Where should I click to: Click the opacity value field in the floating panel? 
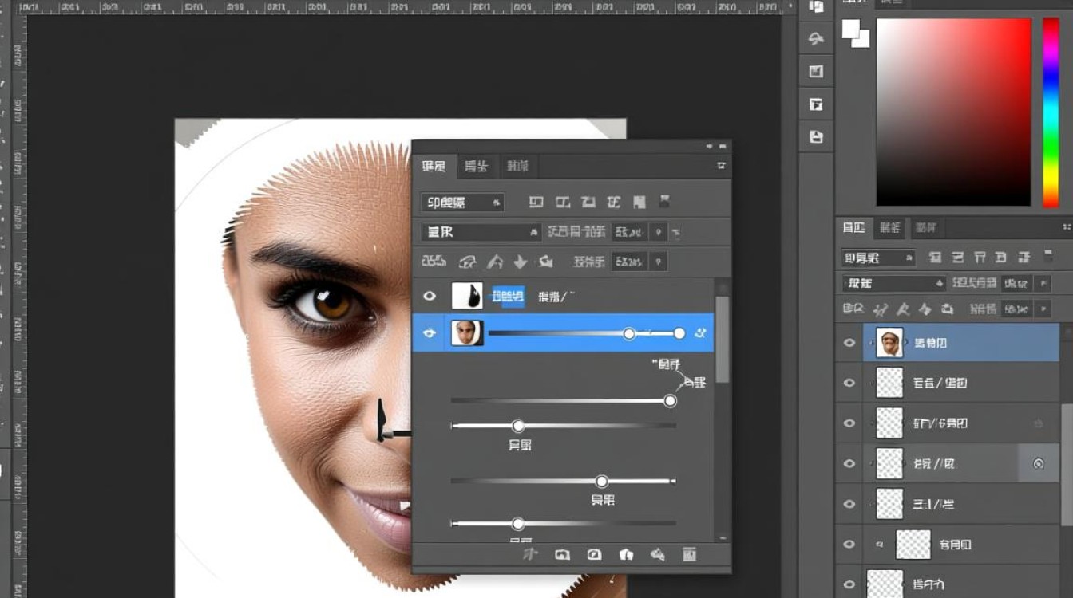(x=630, y=232)
